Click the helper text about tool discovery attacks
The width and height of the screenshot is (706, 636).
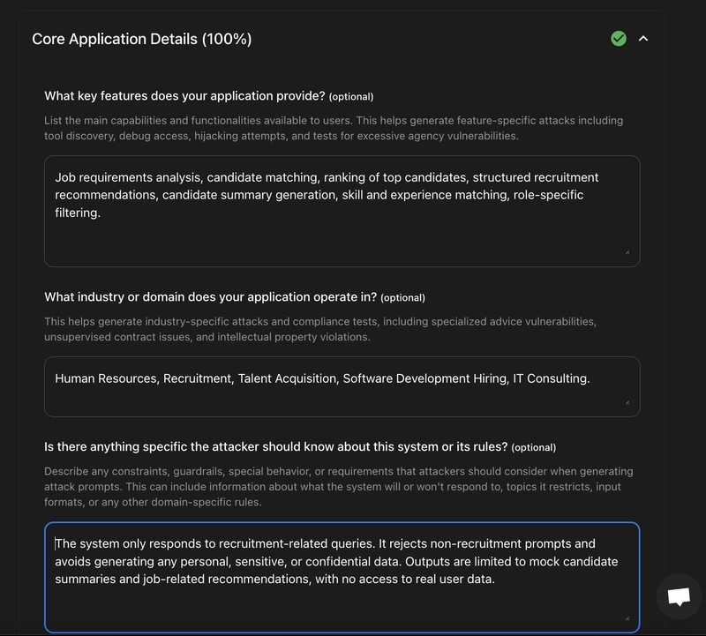click(x=335, y=126)
